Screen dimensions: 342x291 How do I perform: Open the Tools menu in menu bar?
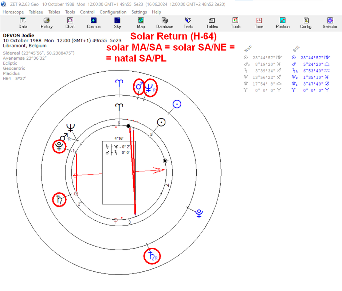[70, 12]
